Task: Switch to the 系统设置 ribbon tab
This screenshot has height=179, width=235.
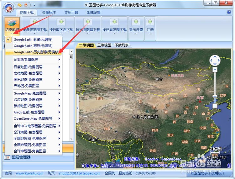Action: point(93,13)
